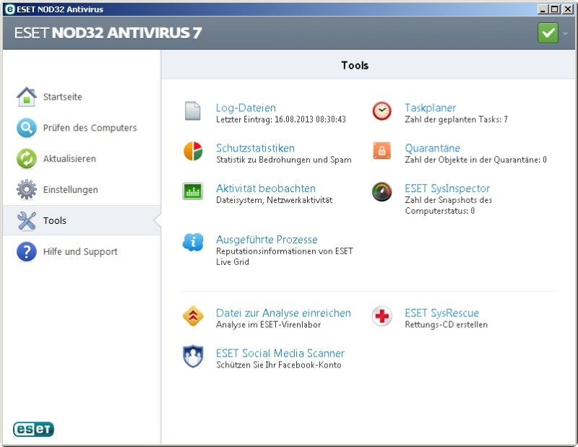Click Datei zur Analyse einreichen link

point(283,313)
